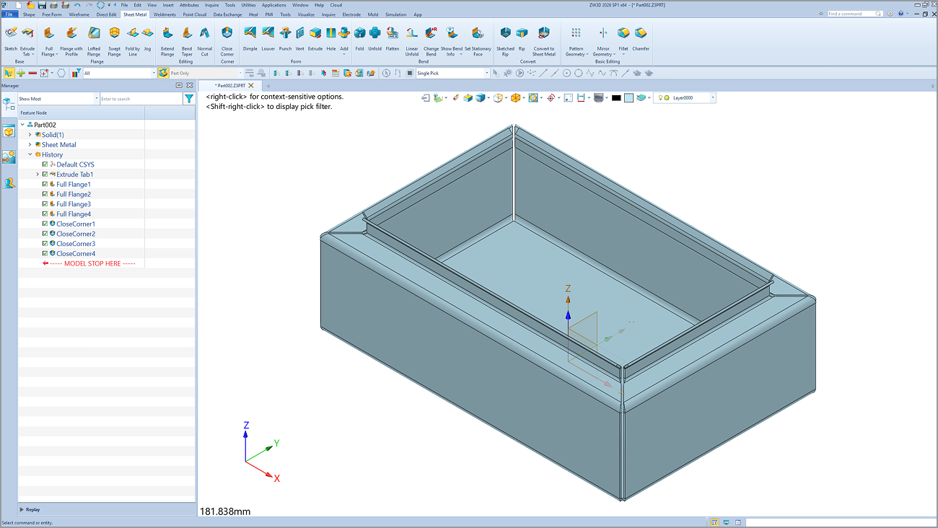Click the Find a command search box
938x528 pixels.
854,14
